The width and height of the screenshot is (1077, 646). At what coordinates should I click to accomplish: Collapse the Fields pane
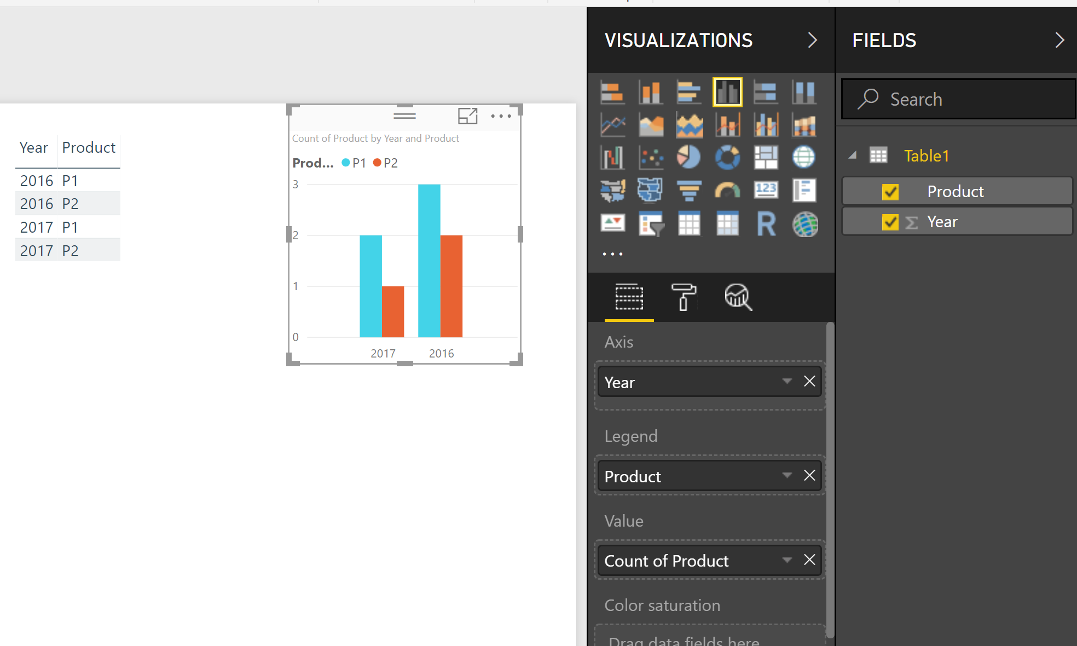[x=1059, y=40]
